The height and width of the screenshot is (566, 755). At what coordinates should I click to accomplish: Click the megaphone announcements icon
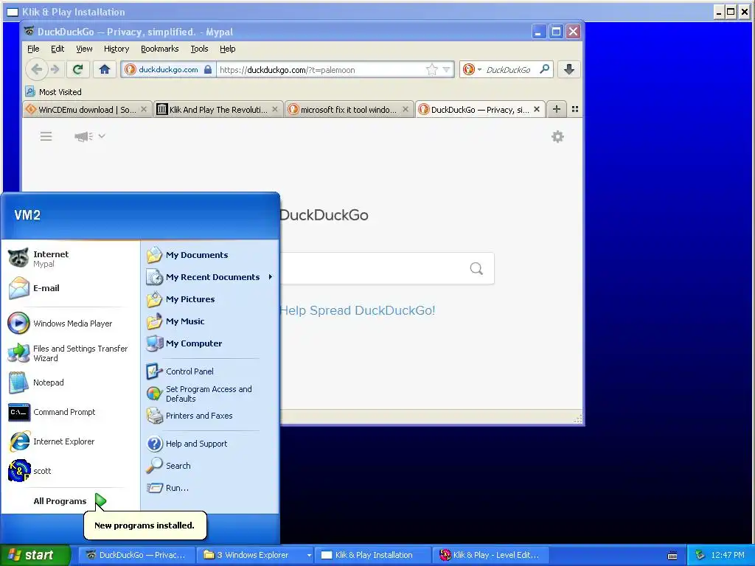coord(84,136)
